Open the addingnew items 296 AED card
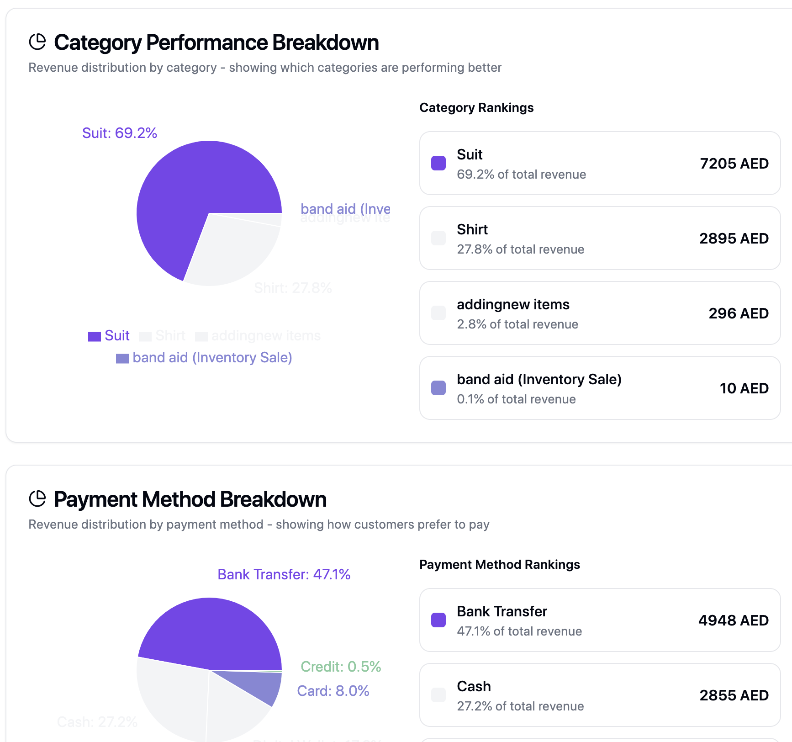Image resolution: width=792 pixels, height=742 pixels. click(600, 313)
